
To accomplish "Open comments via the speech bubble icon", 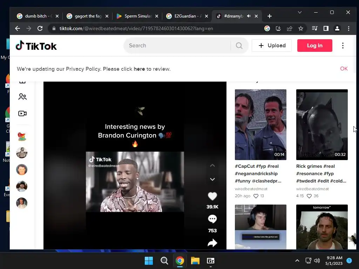I will coord(212,219).
